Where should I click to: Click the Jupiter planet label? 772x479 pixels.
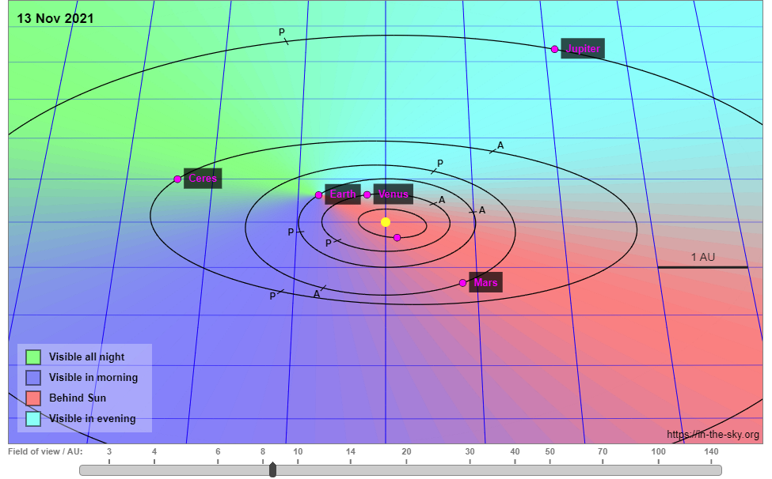click(583, 49)
